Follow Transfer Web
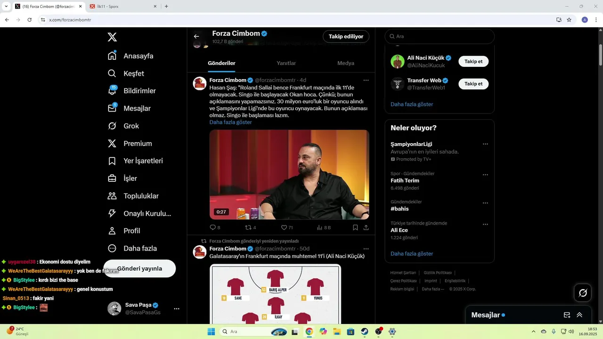Viewport: 603px width, 339px height. coord(473,84)
